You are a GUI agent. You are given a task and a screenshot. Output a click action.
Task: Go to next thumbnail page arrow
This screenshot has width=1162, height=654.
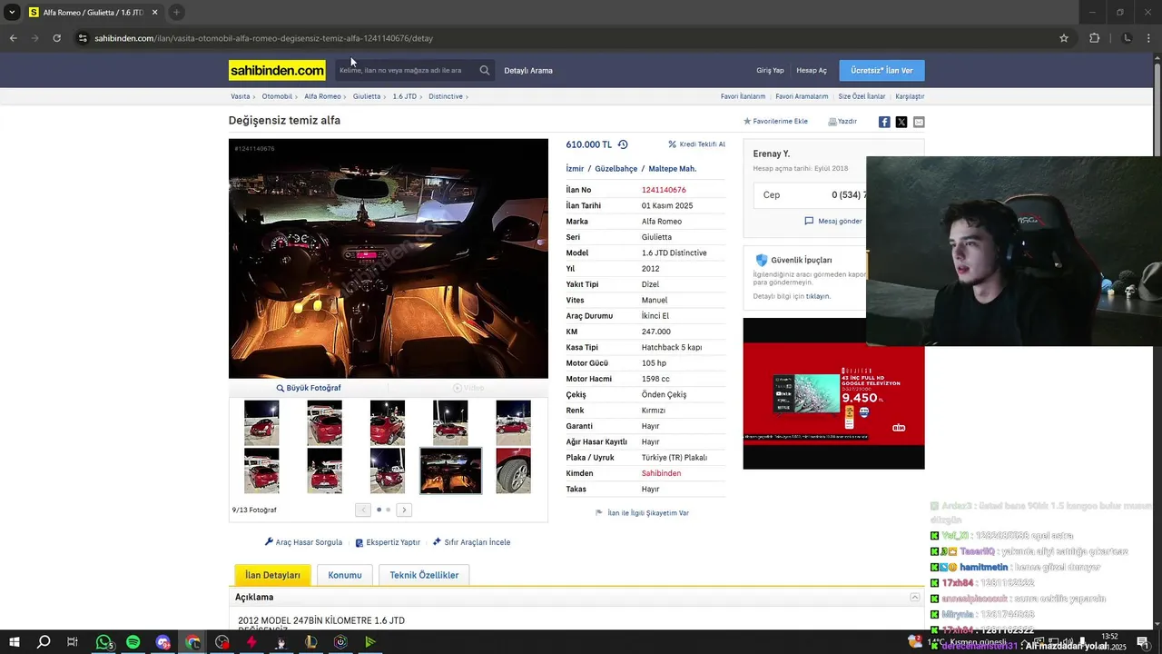[x=404, y=510]
